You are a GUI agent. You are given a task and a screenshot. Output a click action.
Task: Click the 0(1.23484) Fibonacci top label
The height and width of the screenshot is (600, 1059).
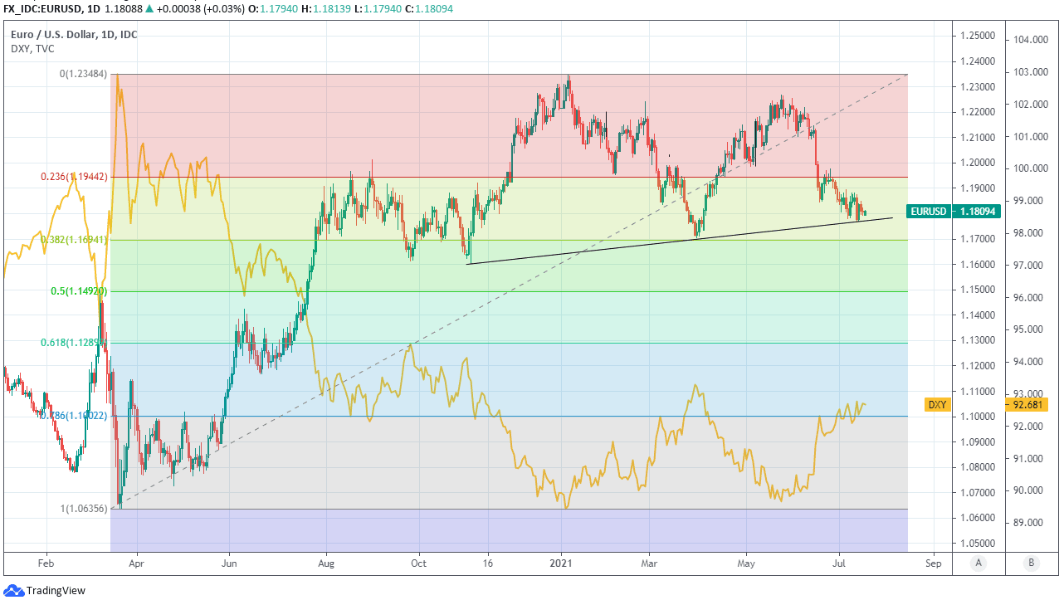84,75
